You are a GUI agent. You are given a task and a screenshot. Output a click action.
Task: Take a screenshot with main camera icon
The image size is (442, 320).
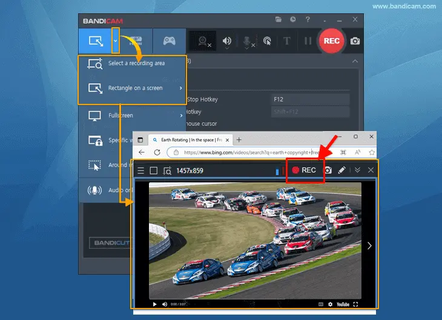coord(355,41)
